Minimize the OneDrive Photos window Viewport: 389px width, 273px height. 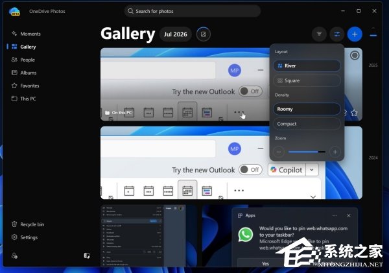(343, 11)
